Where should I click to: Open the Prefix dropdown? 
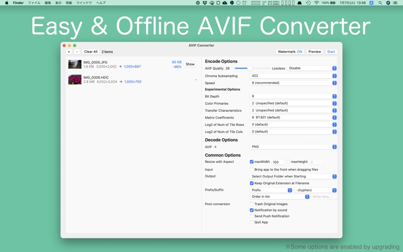[271, 190]
